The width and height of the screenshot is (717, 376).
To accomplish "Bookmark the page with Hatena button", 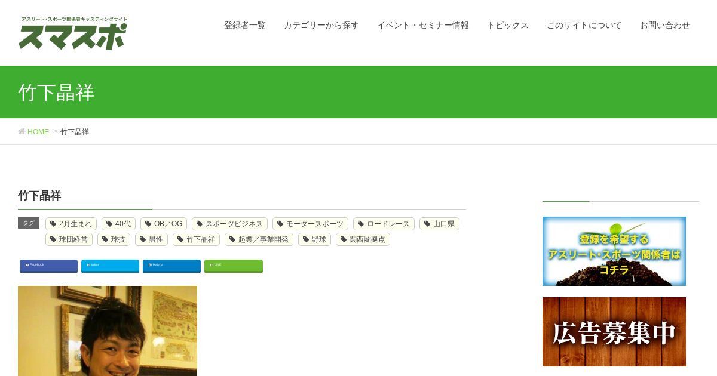I will pyautogui.click(x=172, y=266).
